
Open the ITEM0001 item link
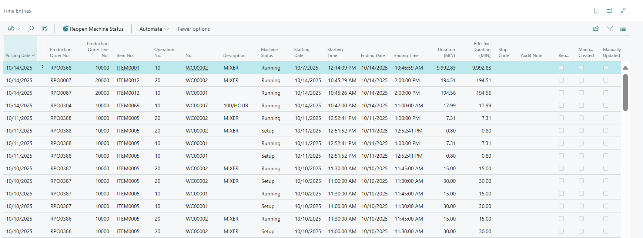(x=128, y=68)
